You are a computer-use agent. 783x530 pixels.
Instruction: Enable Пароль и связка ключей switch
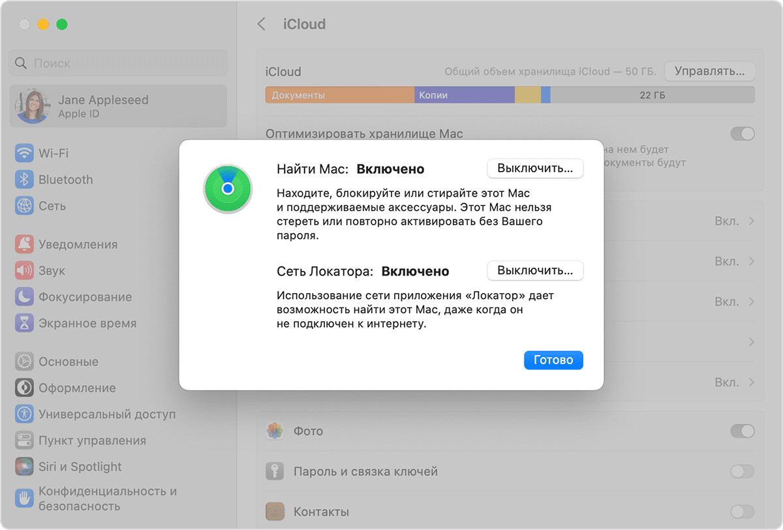click(x=742, y=471)
